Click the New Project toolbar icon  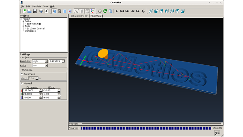point(24,11)
